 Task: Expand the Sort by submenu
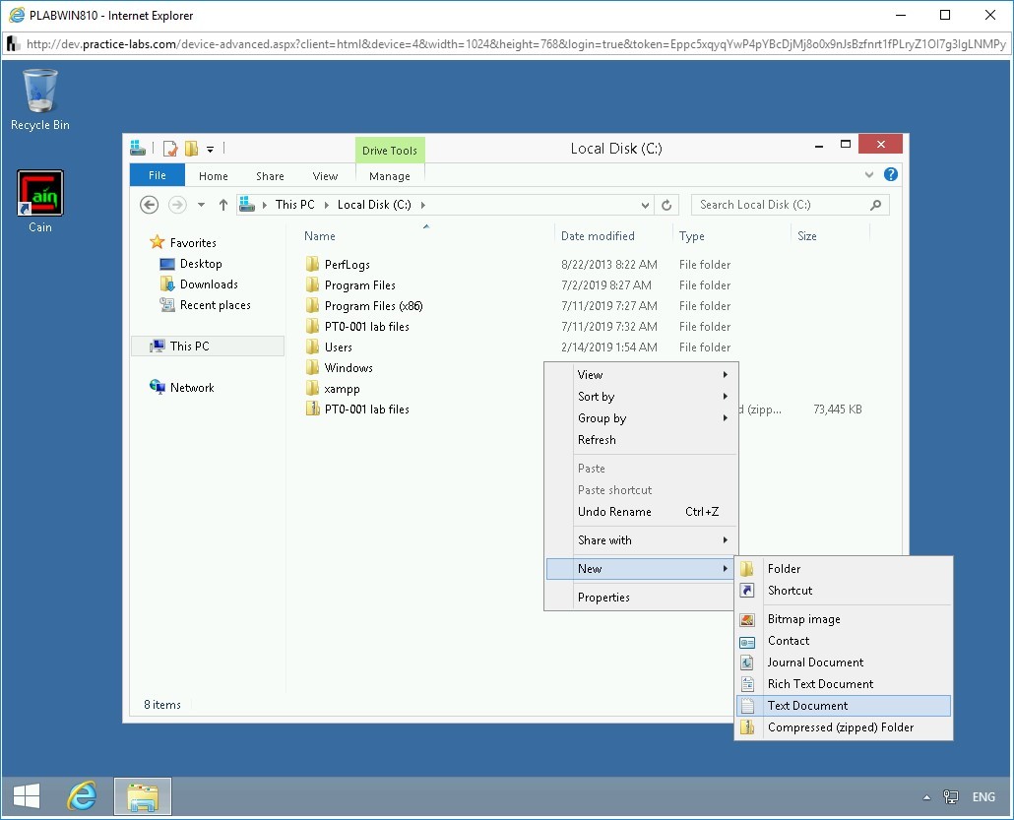pyautogui.click(x=597, y=397)
